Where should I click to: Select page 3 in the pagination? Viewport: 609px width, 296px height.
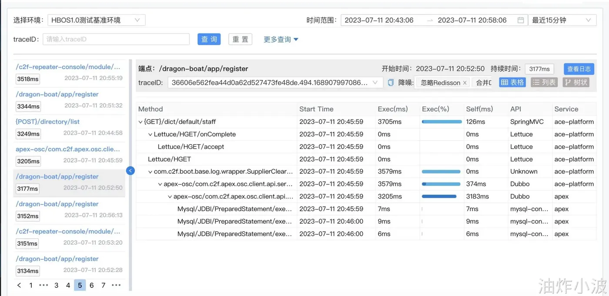[56, 286]
